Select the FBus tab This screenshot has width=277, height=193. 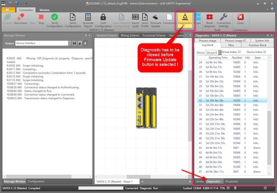pyautogui.click(x=231, y=45)
